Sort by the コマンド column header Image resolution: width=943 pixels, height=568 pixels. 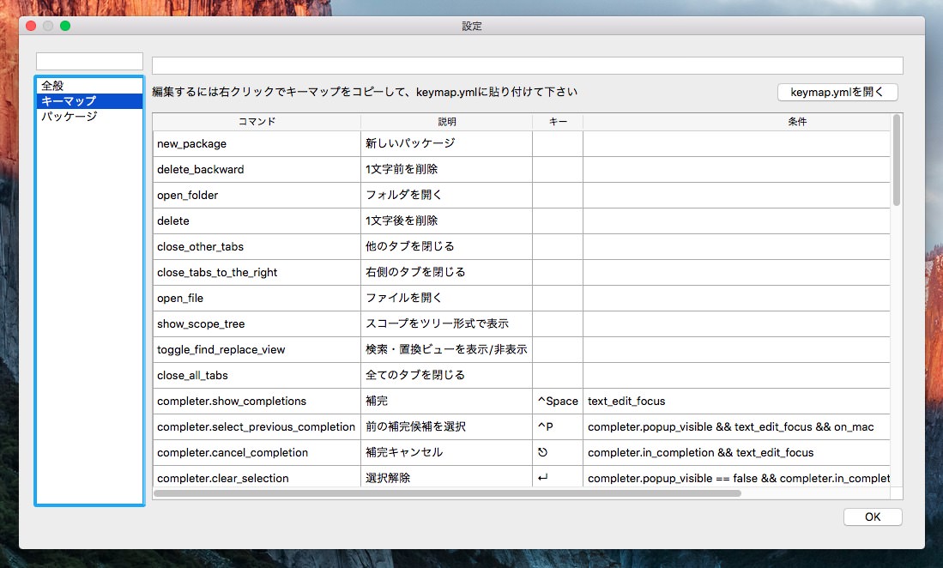(257, 122)
